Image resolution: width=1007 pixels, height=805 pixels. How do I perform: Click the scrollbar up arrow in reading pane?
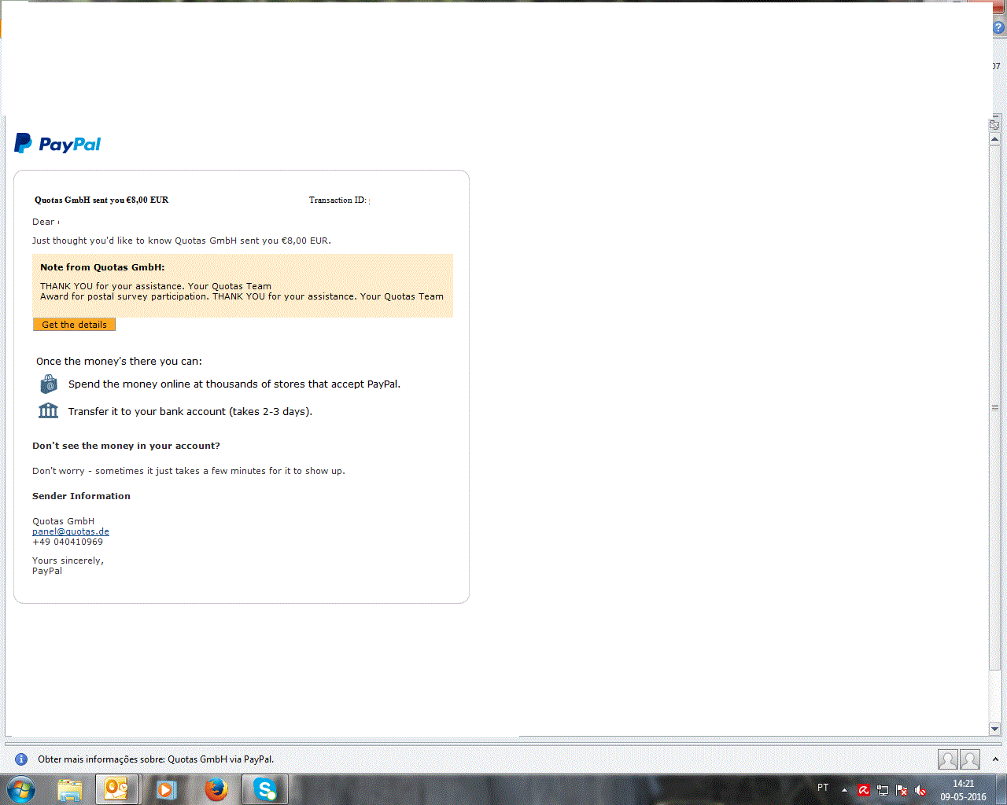coord(994,139)
